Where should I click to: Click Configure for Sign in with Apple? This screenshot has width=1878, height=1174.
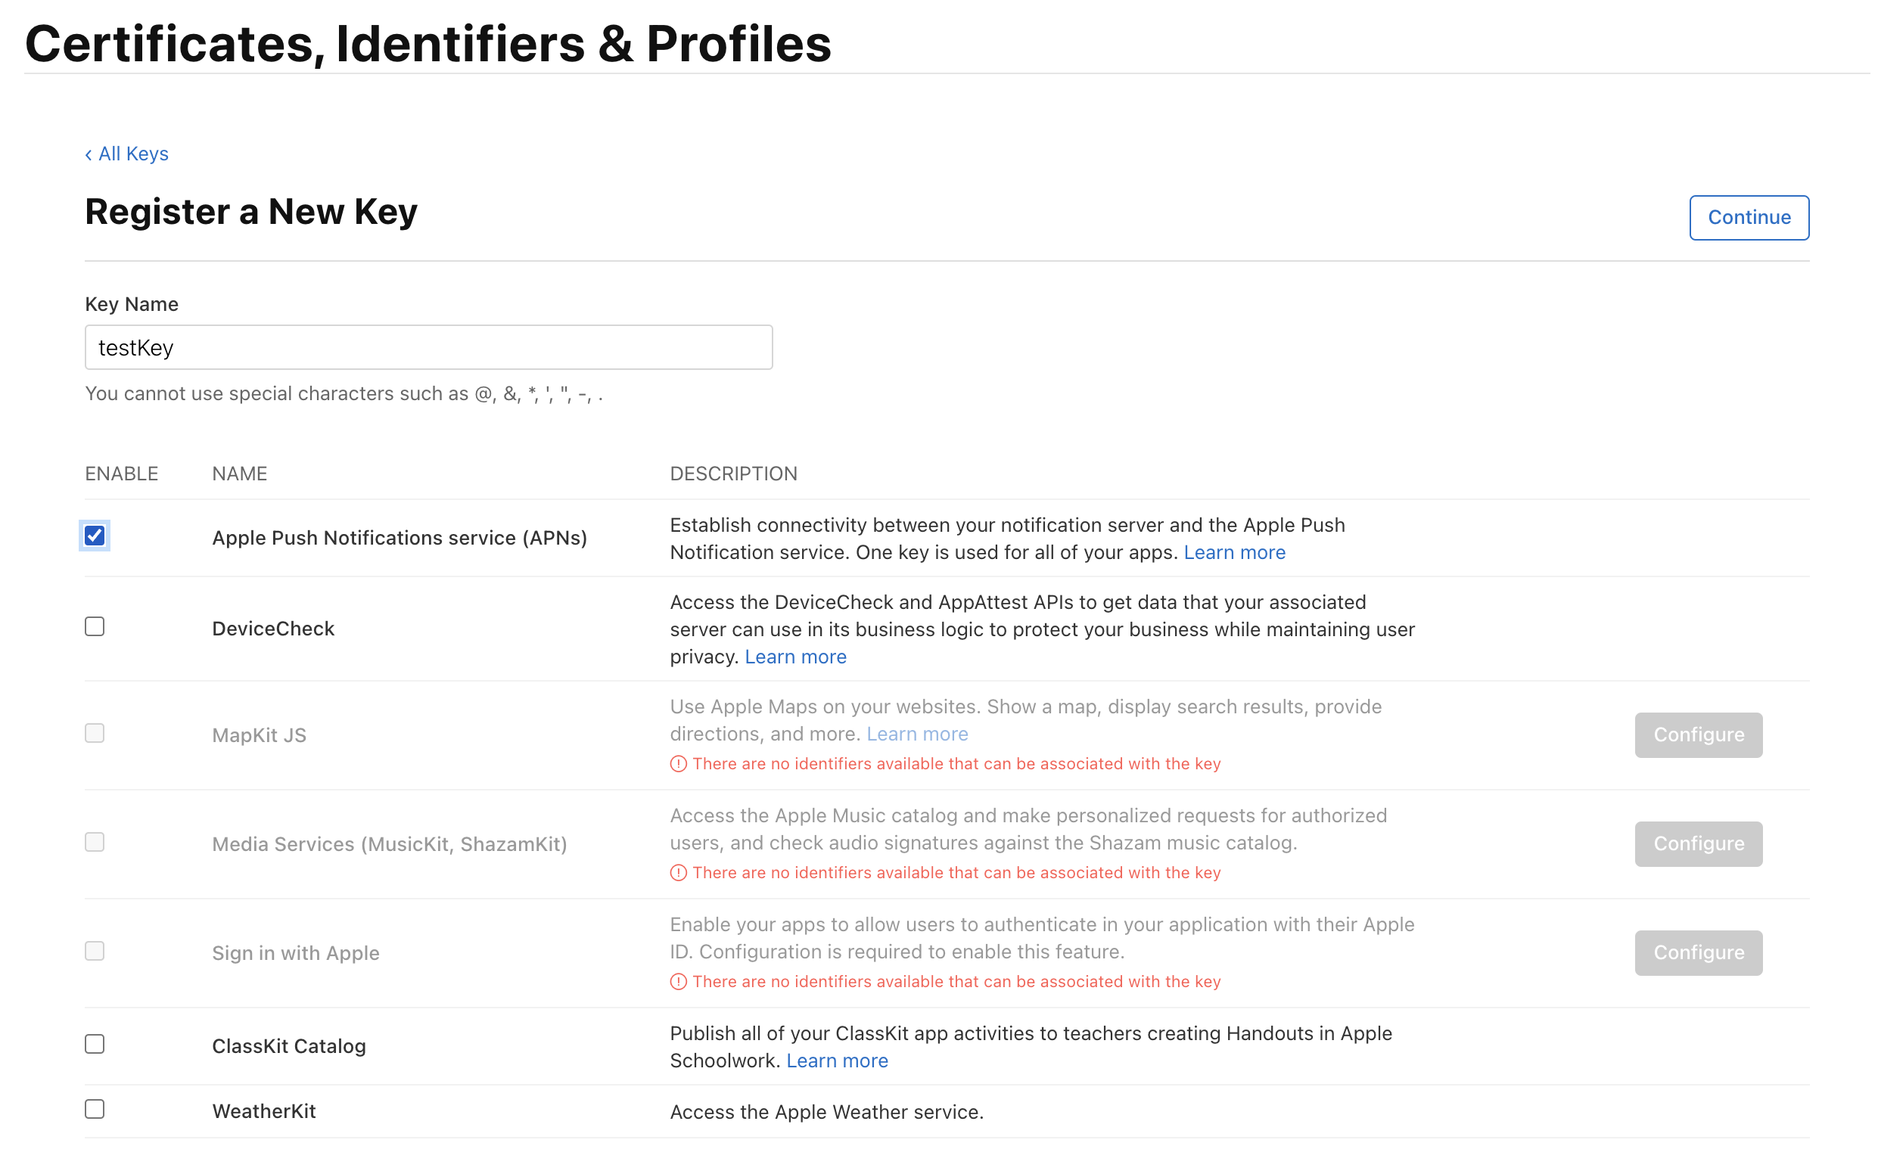1698,952
